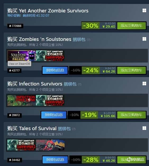This screenshot has width=149, height=166.
Task: Open Soulstone Survivors game thumbnail
Action: [22, 56]
